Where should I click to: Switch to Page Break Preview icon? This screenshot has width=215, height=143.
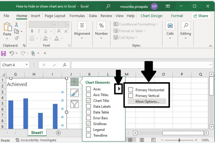click(153, 140)
